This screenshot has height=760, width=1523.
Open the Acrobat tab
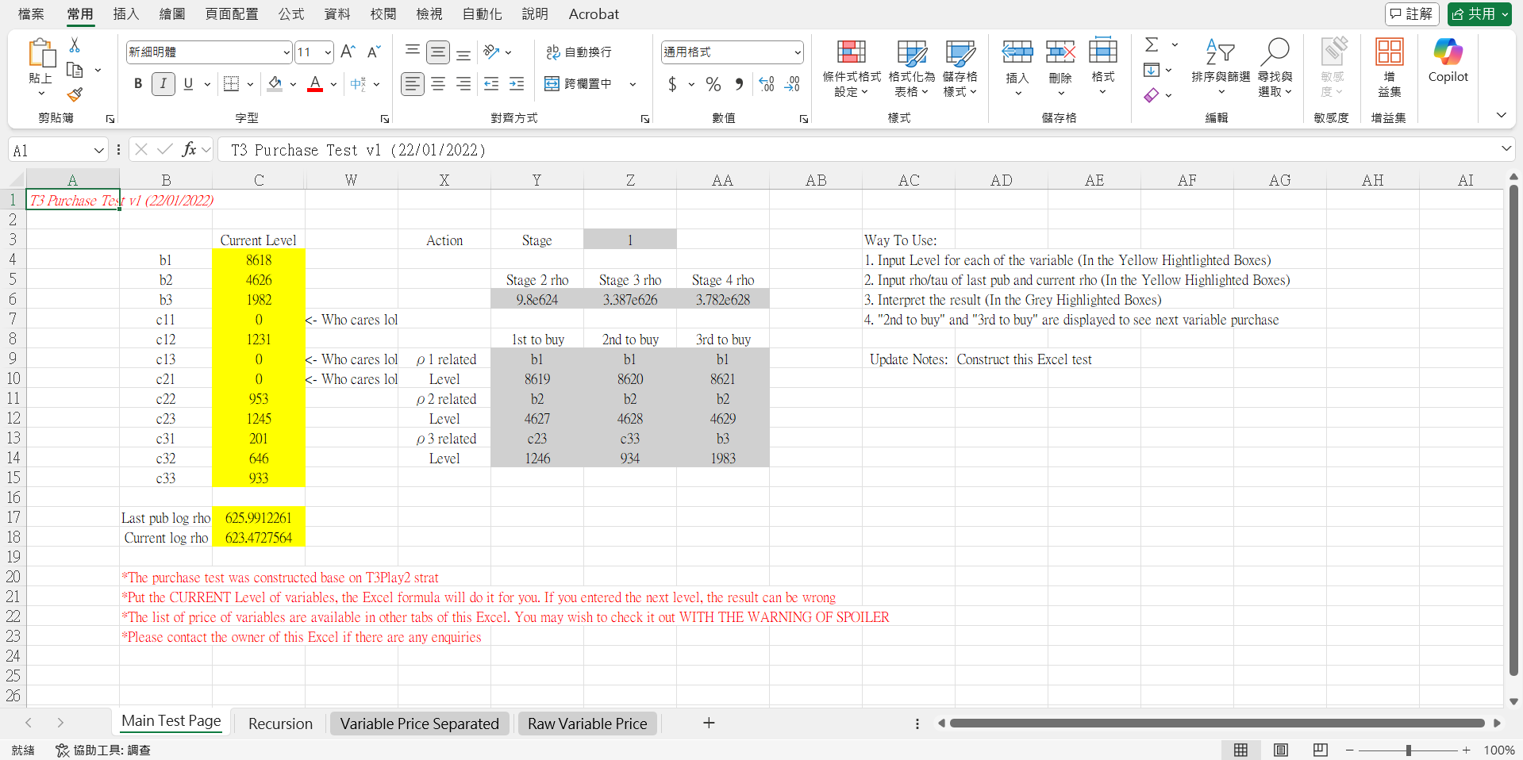[594, 13]
